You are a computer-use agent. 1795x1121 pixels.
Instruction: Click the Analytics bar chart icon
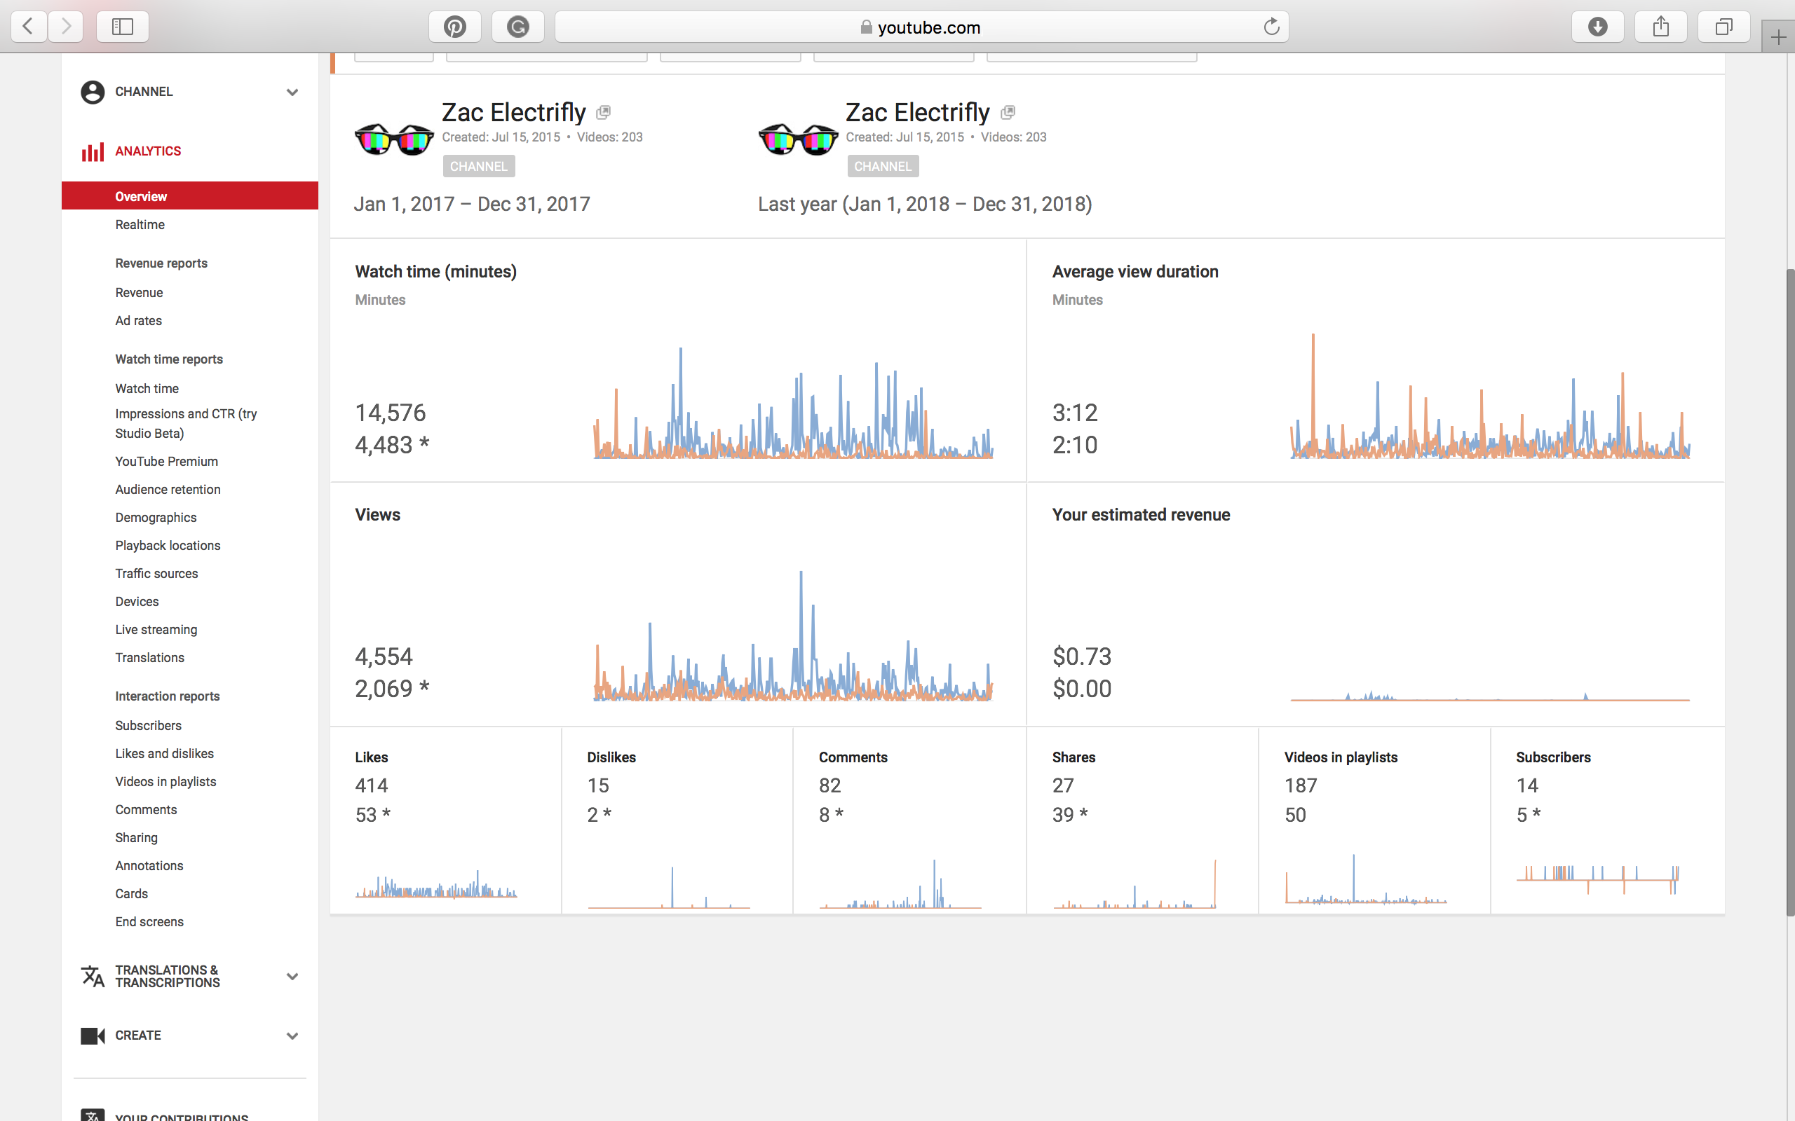pyautogui.click(x=93, y=152)
